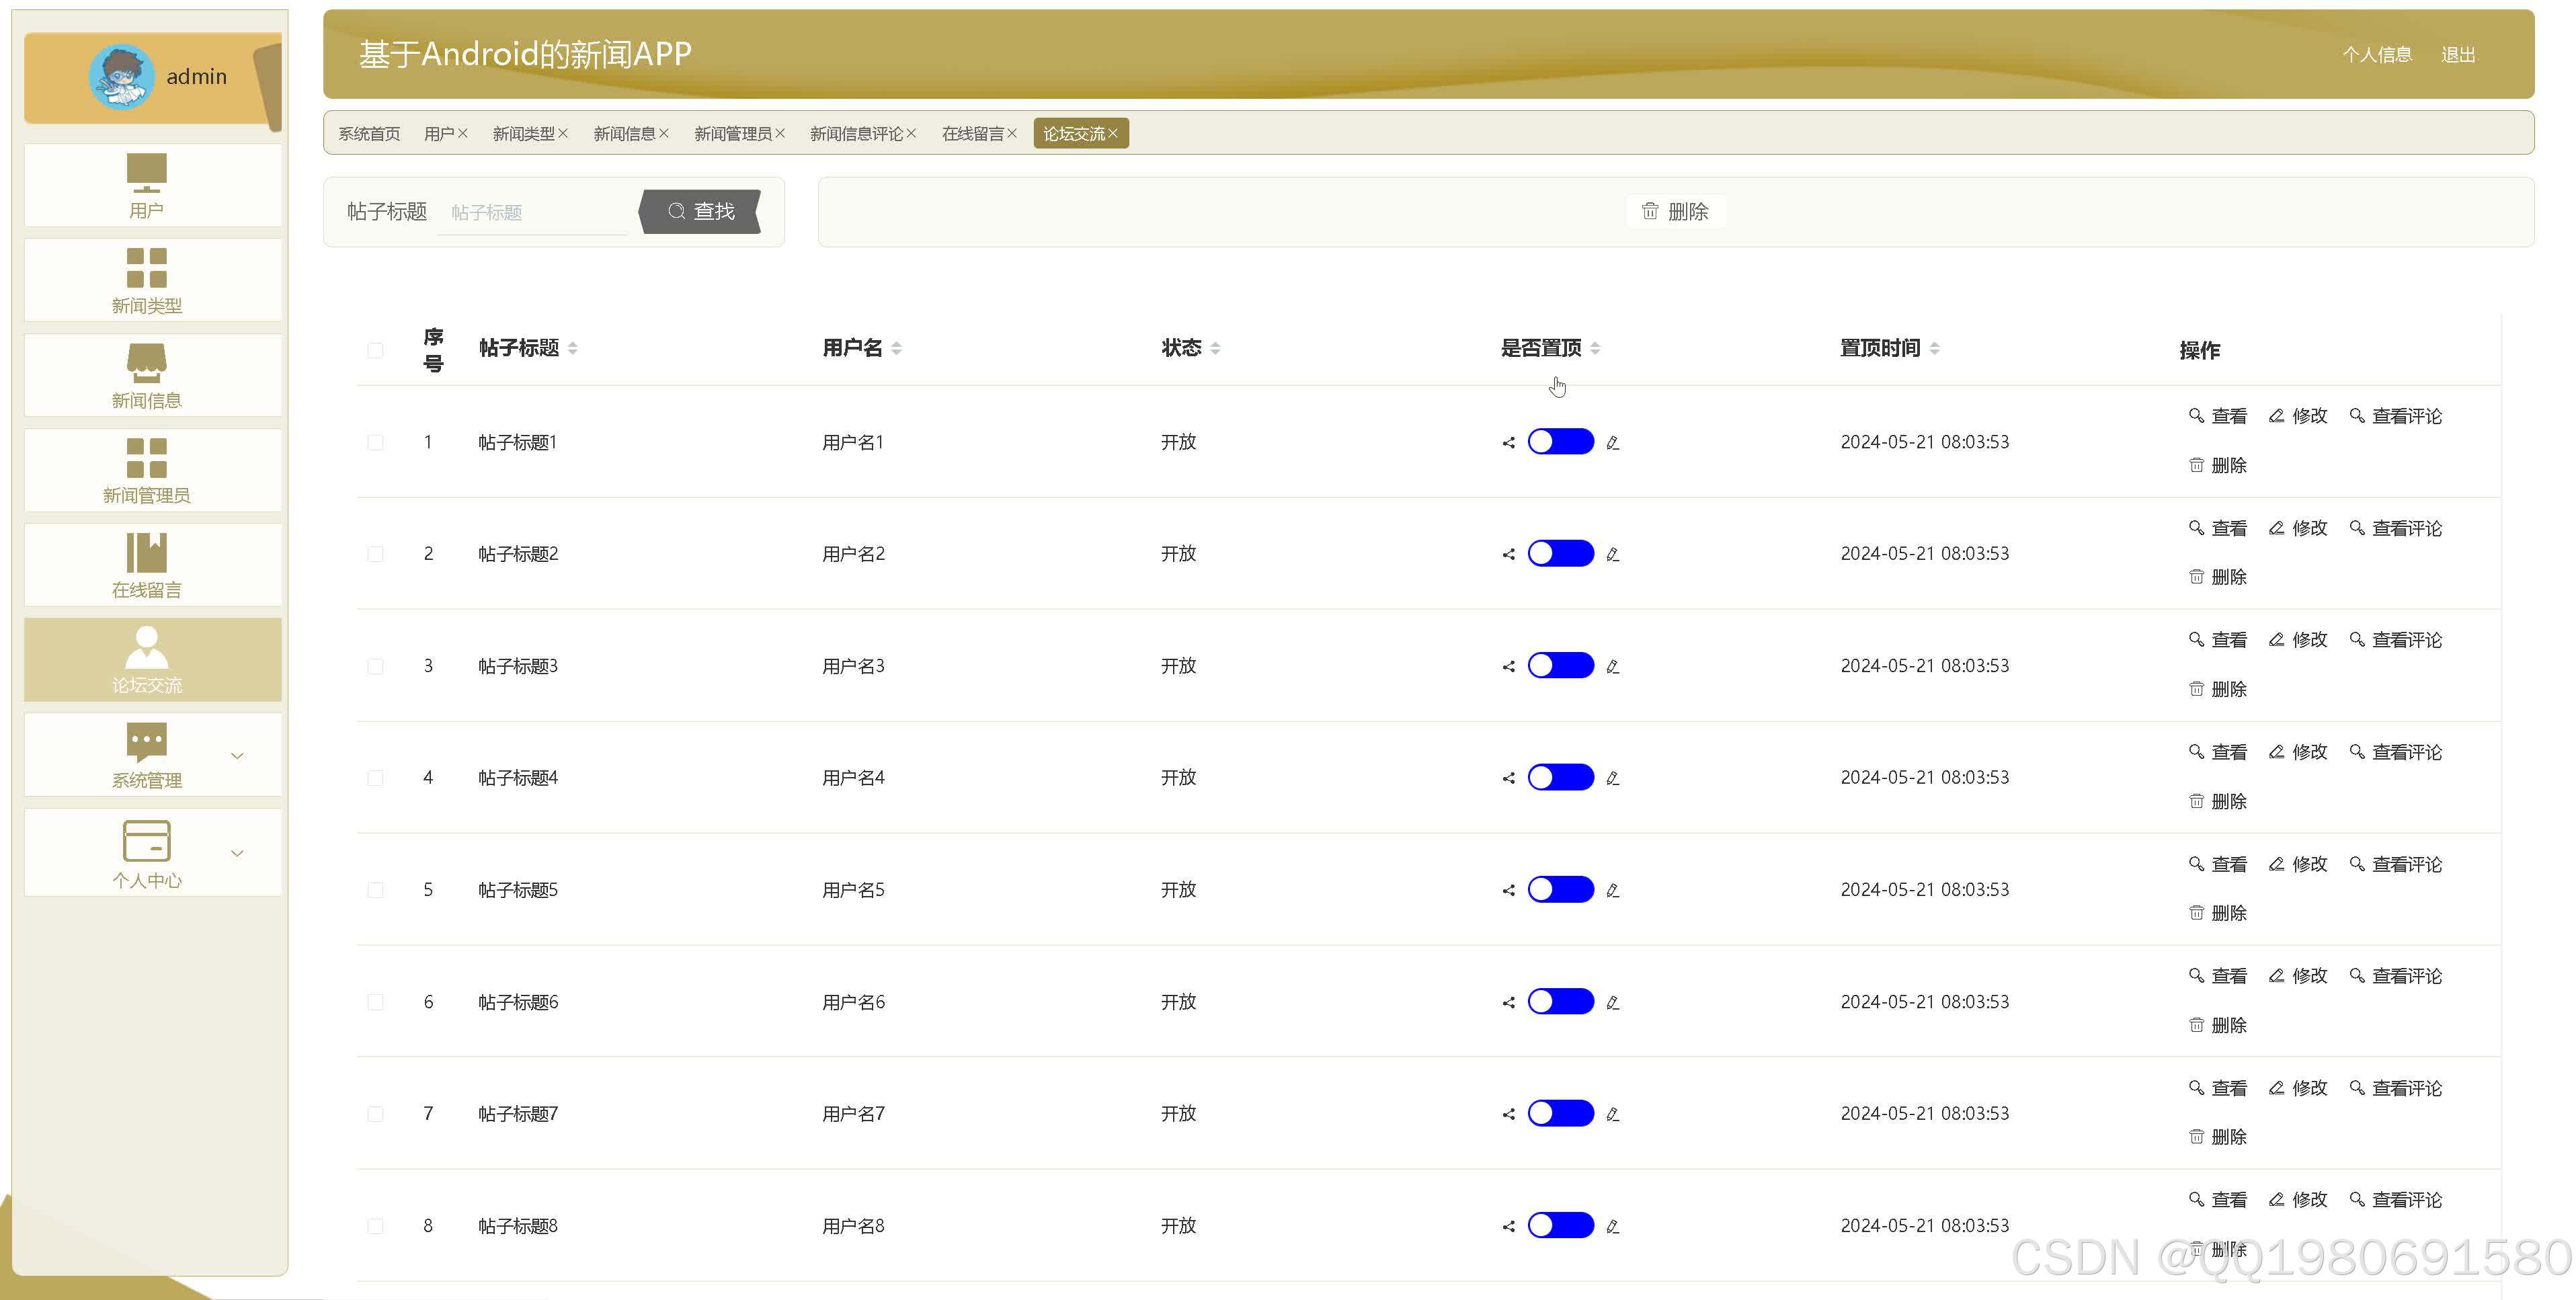The image size is (2576, 1300).
Task: Click 查看评论 for row 帖子标题7
Action: 2396,1088
